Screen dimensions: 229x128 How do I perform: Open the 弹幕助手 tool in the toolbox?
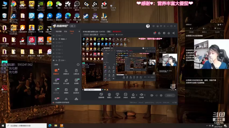pyautogui.click(x=56, y=72)
